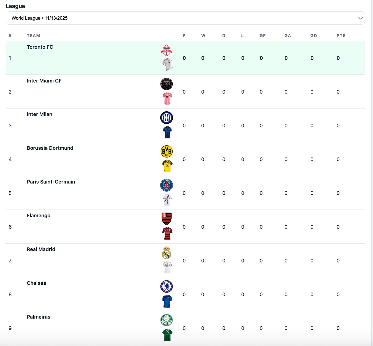Open the Toronto FC team name link
The width and height of the screenshot is (373, 346).
coord(40,47)
